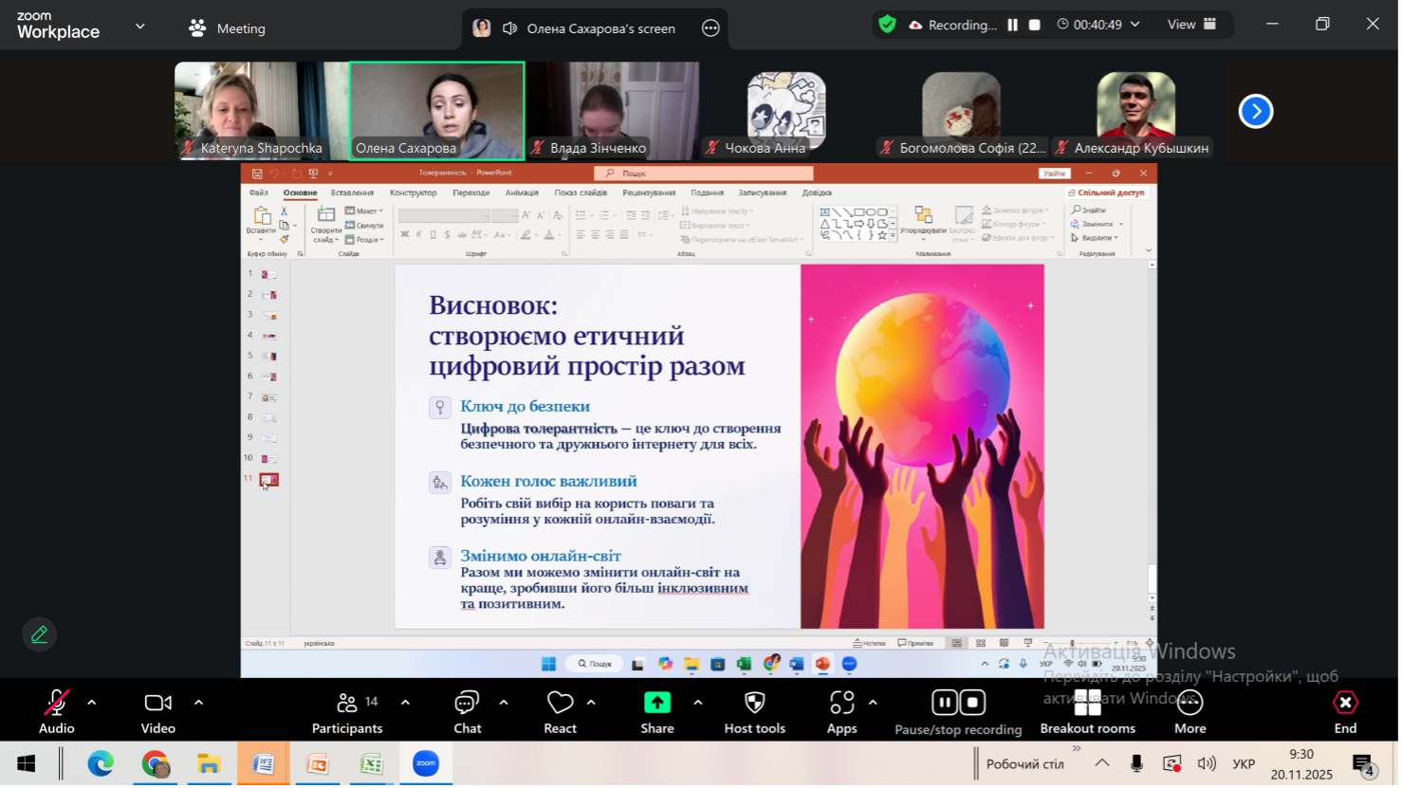The height and width of the screenshot is (788, 1402).
Task: Open the More options menu
Action: (x=1190, y=711)
